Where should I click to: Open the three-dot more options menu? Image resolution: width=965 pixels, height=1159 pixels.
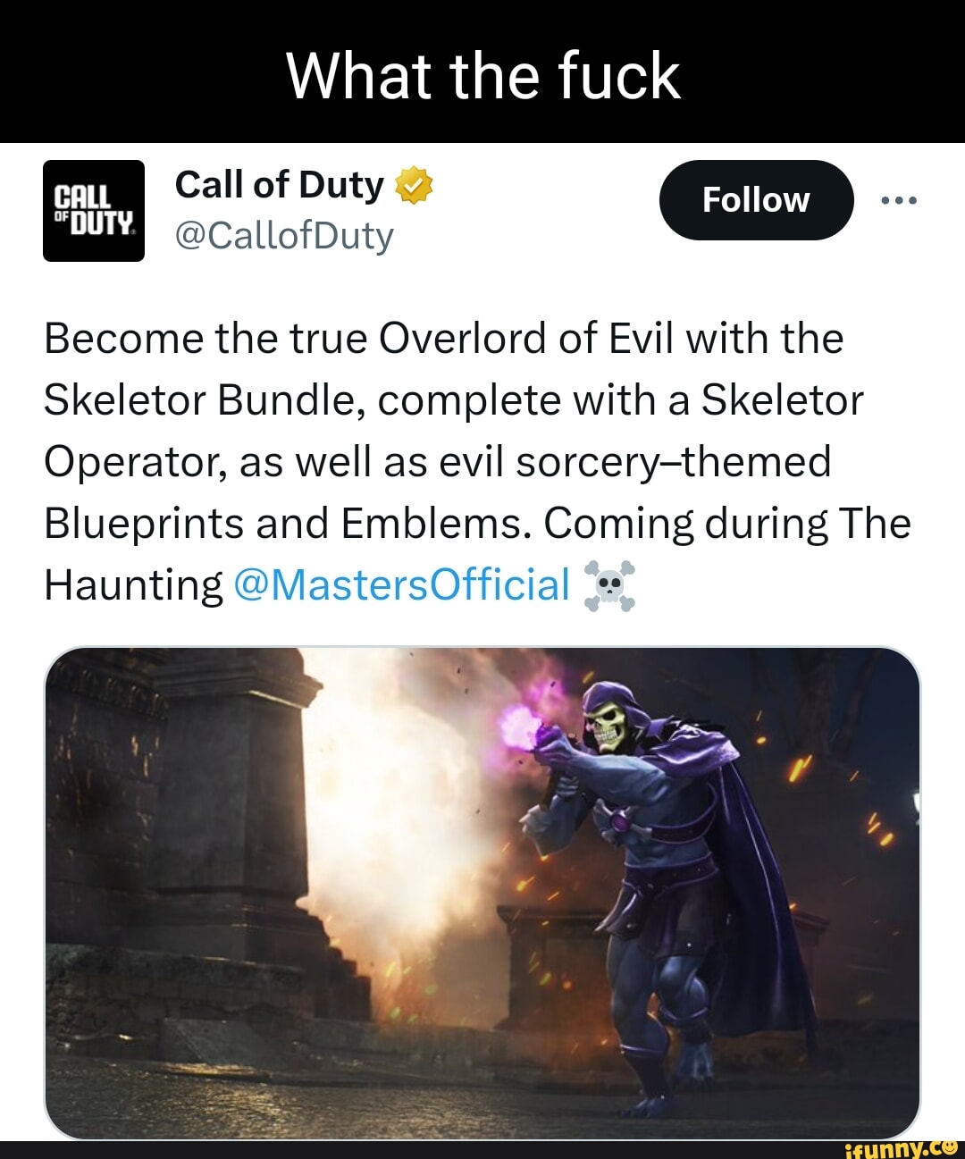tap(899, 201)
